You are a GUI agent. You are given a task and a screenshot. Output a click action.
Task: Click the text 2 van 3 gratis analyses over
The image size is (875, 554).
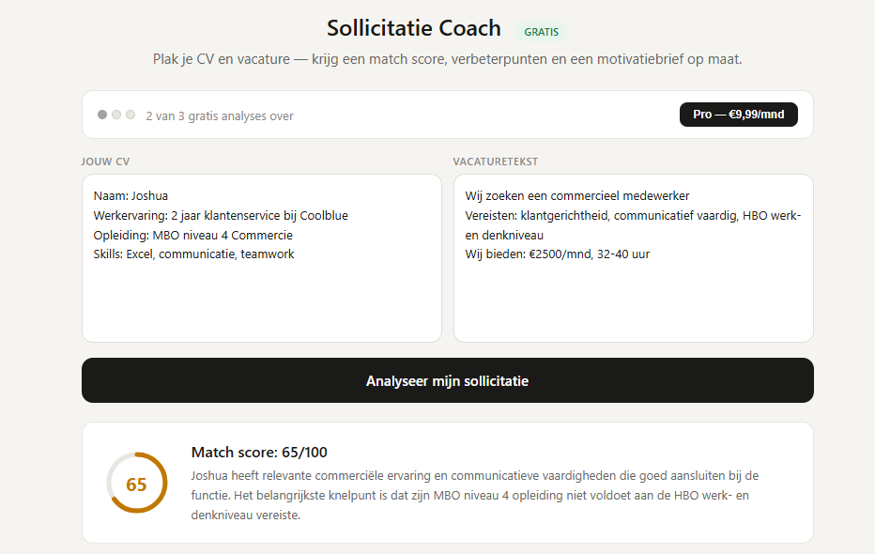click(219, 115)
